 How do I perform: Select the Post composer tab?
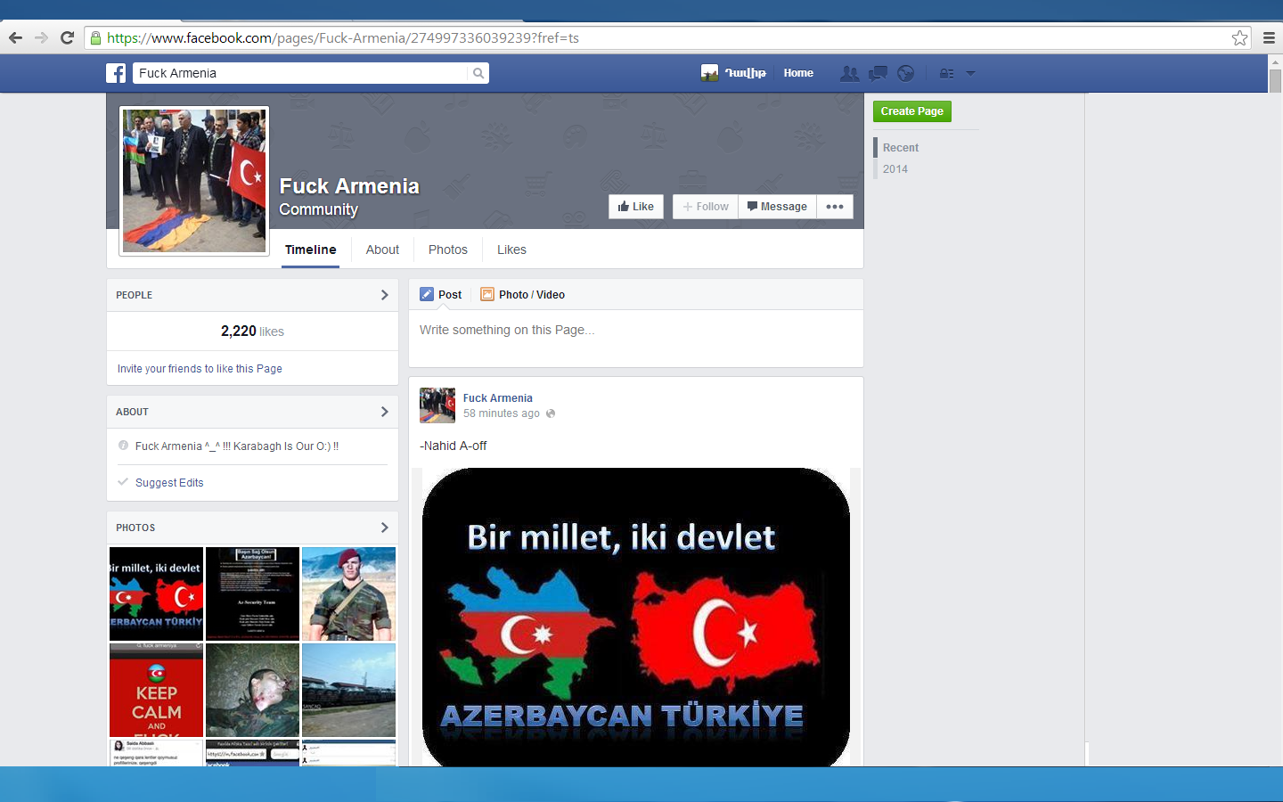441,294
